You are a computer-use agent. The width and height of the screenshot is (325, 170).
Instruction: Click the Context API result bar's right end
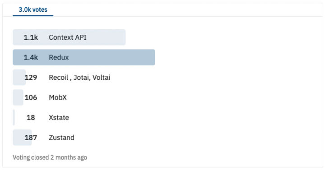(x=123, y=37)
